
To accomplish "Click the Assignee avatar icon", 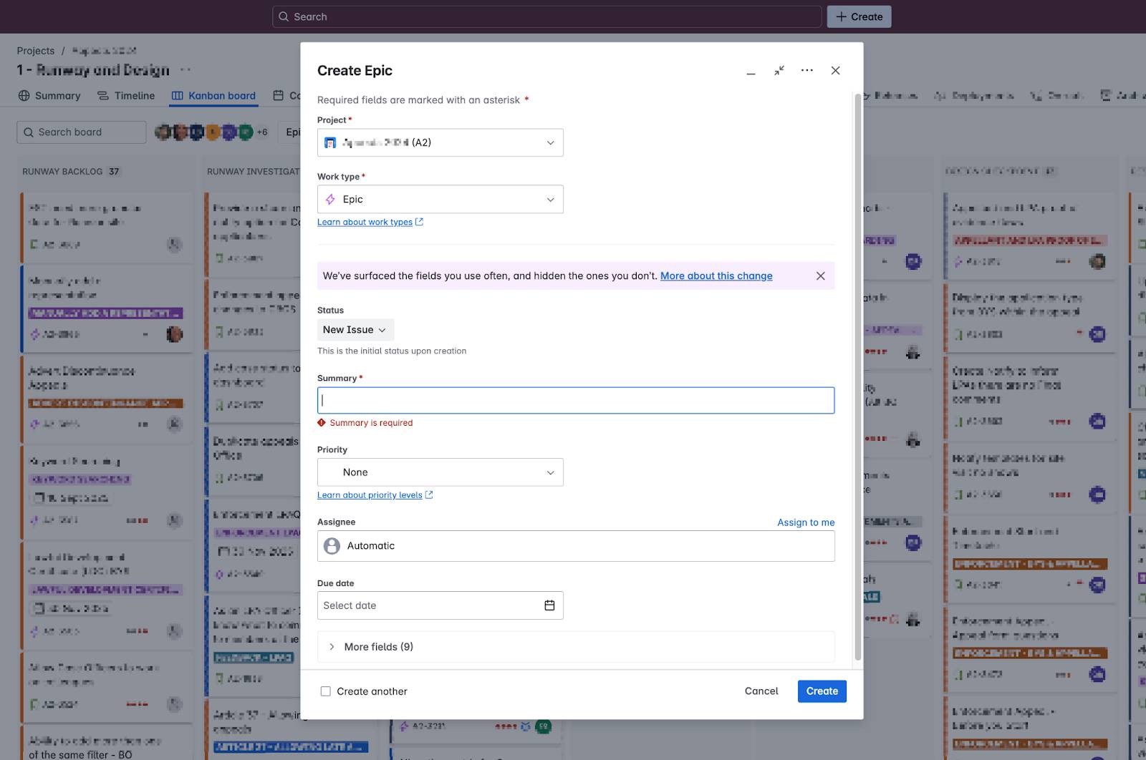I will point(331,545).
